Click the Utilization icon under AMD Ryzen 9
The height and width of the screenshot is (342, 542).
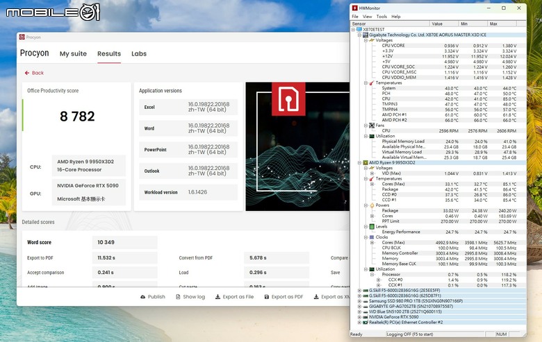click(372, 269)
